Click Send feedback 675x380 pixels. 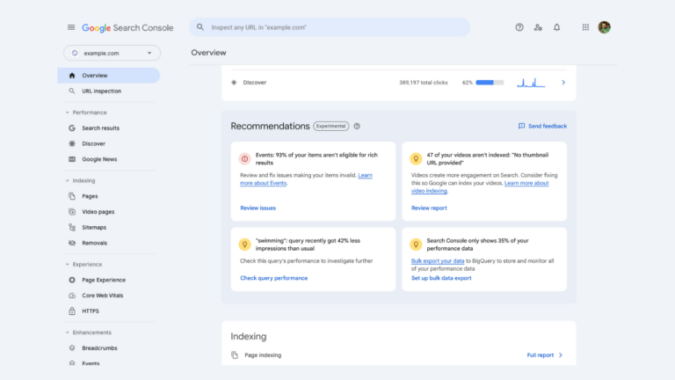pyautogui.click(x=542, y=127)
